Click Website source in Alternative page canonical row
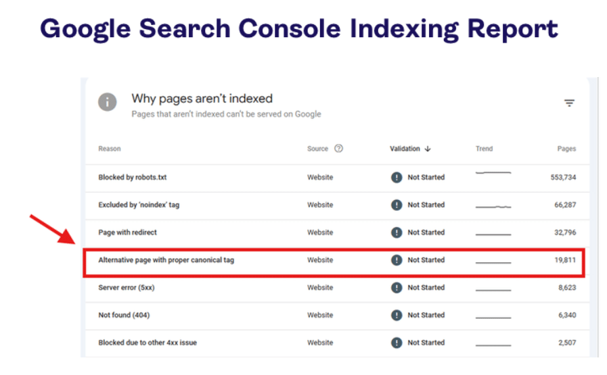The height and width of the screenshot is (375, 607). [x=320, y=260]
